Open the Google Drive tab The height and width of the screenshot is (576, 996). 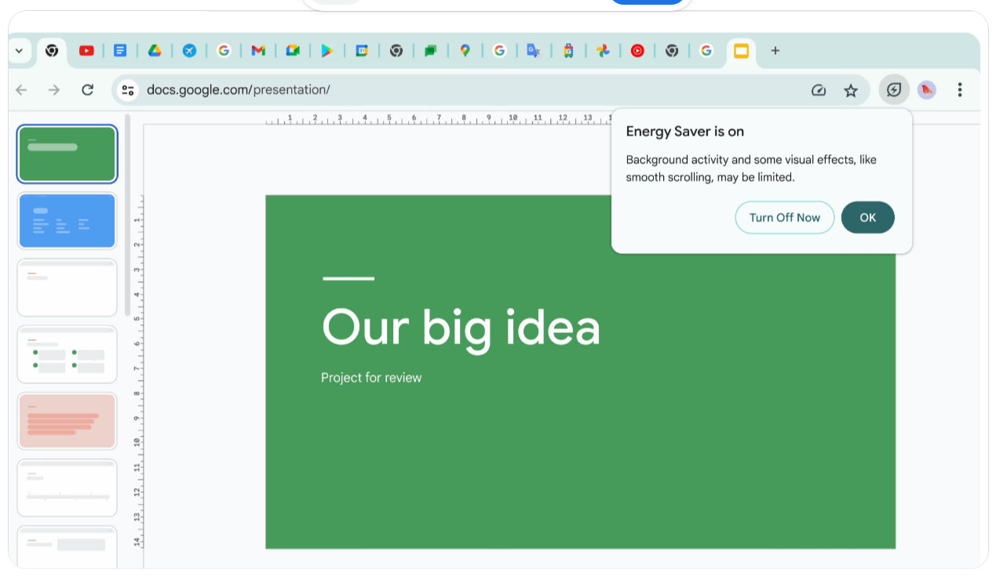155,51
